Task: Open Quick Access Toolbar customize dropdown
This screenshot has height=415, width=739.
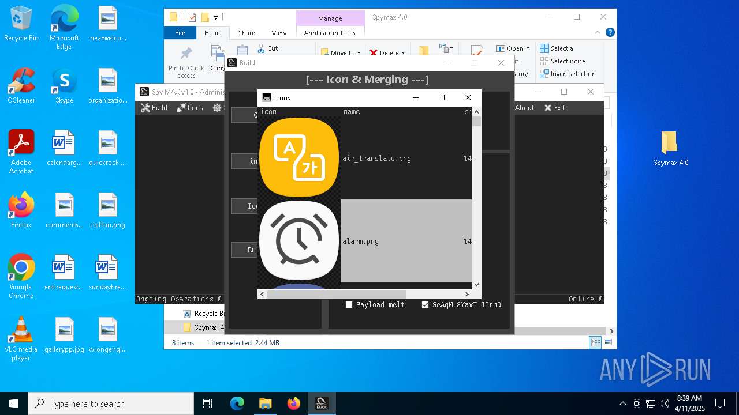Action: 215,17
